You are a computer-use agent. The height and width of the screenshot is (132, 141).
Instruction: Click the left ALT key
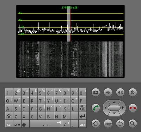(x=9, y=124)
